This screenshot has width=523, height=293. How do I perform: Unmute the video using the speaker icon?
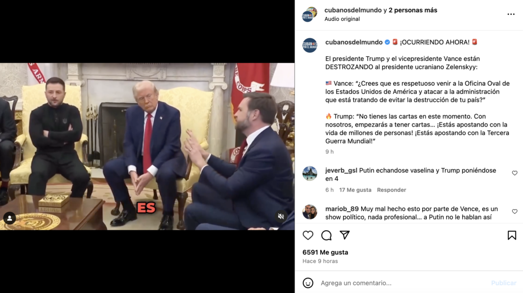[281, 216]
